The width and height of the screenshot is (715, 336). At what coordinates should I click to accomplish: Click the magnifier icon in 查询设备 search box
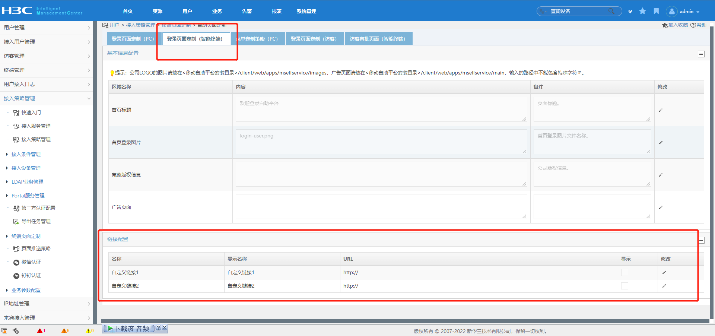pyautogui.click(x=611, y=11)
